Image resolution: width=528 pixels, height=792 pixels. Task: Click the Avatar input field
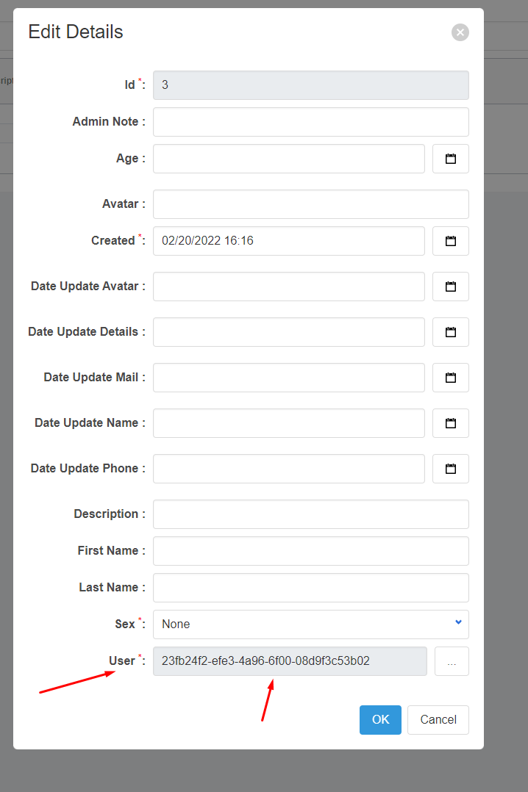pyautogui.click(x=309, y=204)
